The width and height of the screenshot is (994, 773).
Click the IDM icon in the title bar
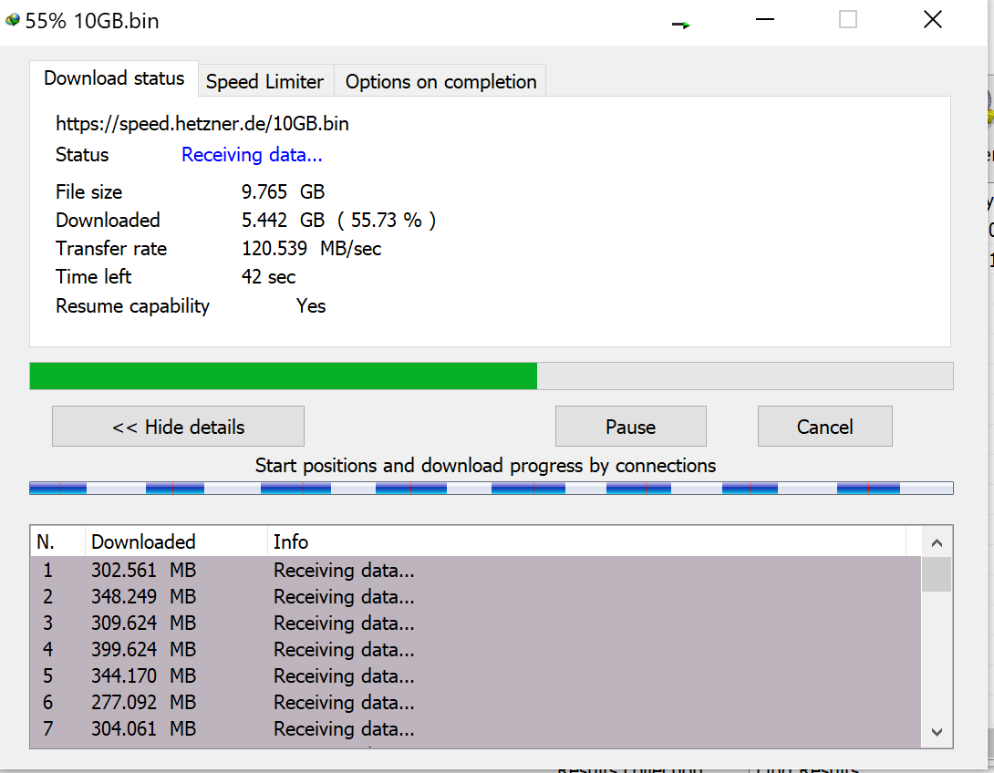[13, 21]
